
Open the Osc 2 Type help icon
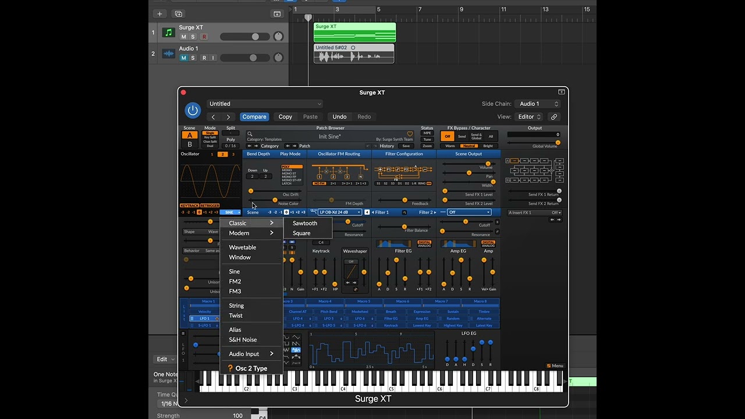click(230, 368)
